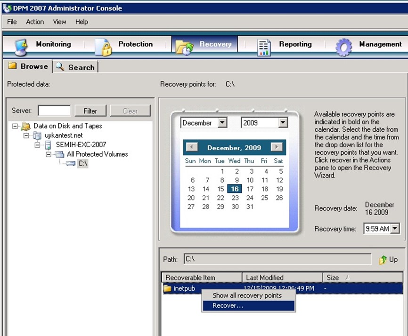408x336 pixels.
Task: Open the Management gear icon
Action: (343, 46)
